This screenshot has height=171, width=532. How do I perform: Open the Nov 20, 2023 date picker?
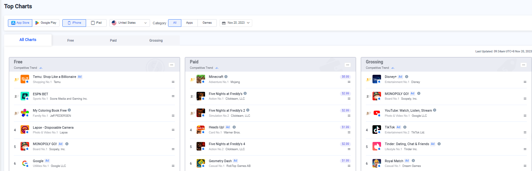236,23
